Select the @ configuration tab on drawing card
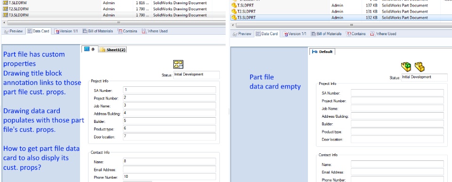The height and width of the screenshot is (182, 452). click(89, 49)
